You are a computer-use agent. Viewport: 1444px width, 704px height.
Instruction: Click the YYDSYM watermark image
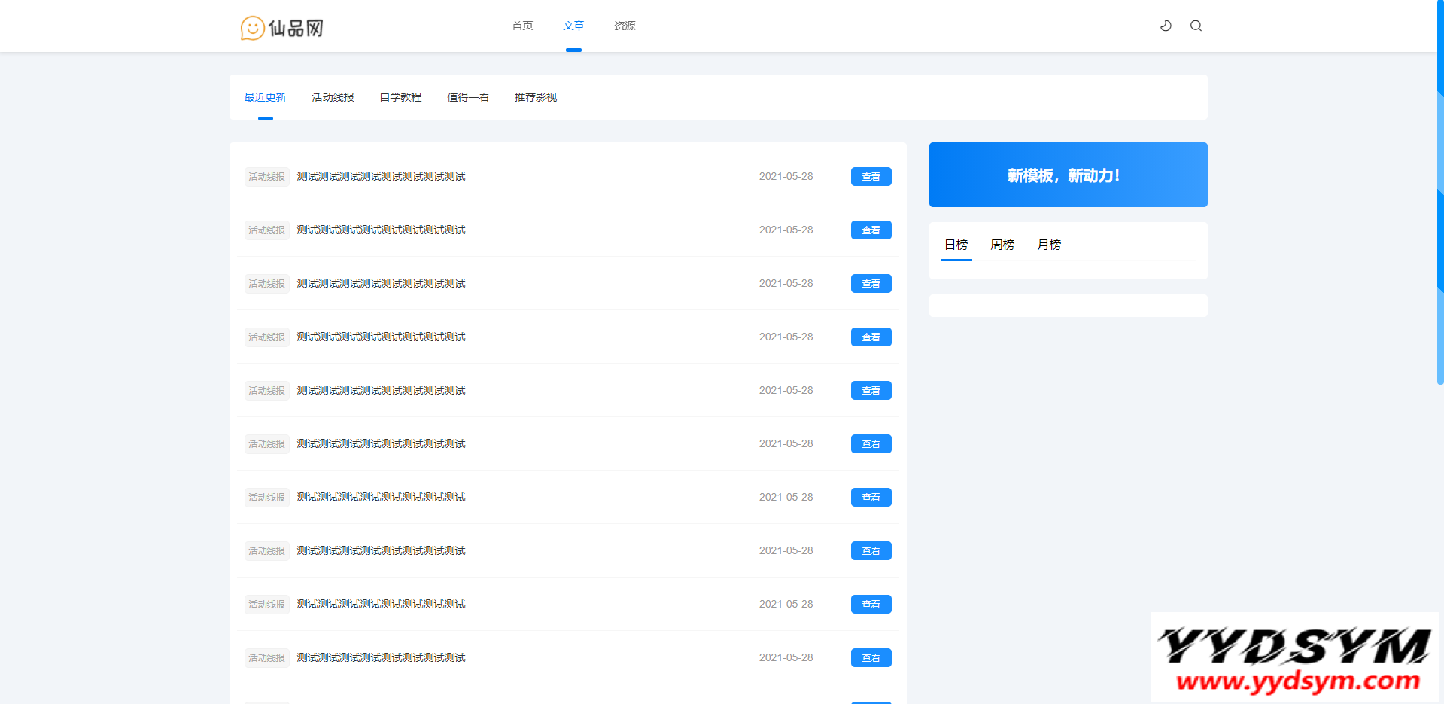point(1294,657)
